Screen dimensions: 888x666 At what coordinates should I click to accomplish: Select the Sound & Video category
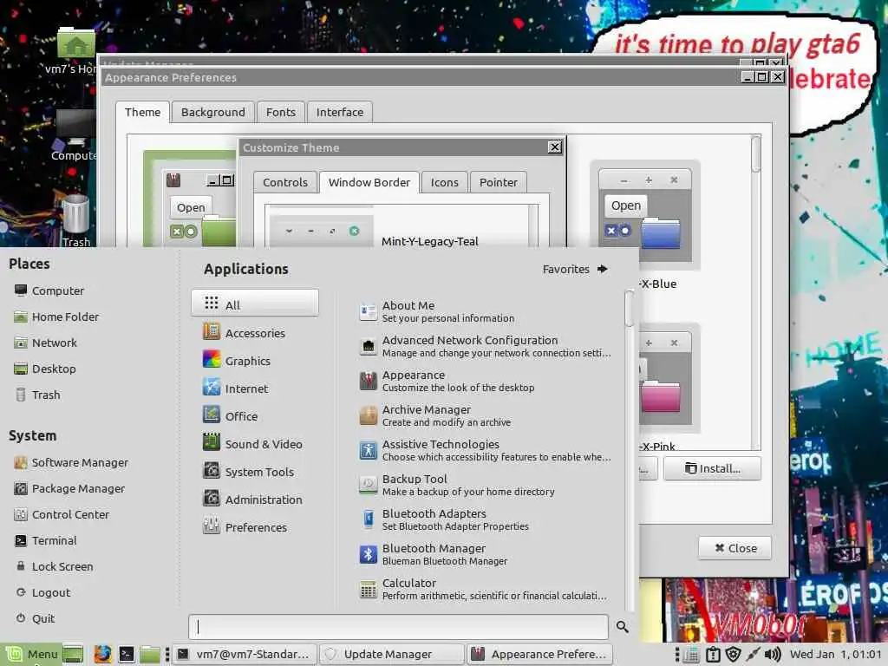[x=255, y=443]
